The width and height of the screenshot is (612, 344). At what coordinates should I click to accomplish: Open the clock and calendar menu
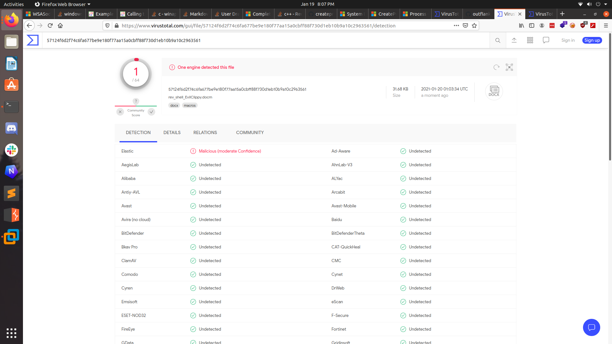coord(317,4)
